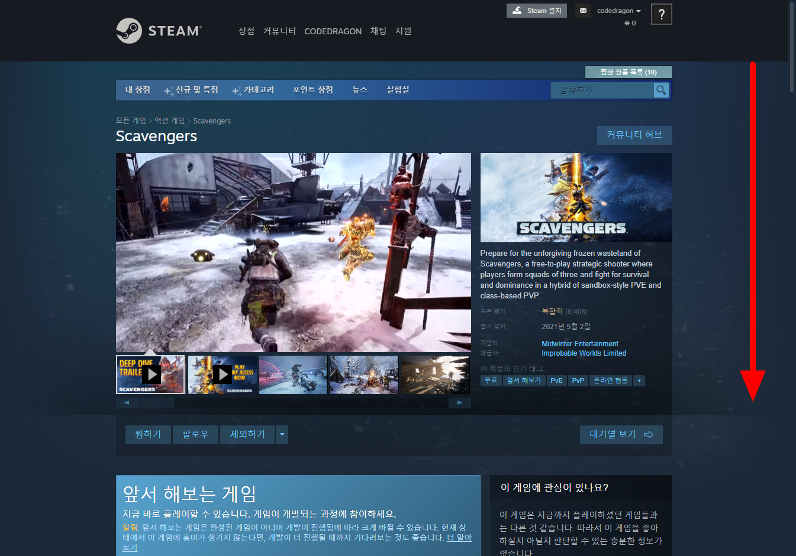Screen dimensions: 796x556
Task: Focus the 검색하기 search field
Action: pos(602,90)
